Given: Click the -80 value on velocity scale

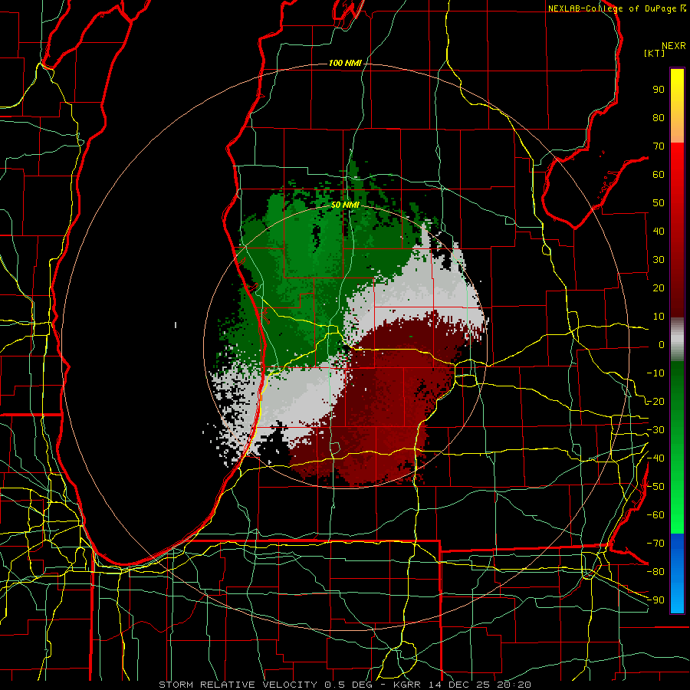Looking at the screenshot, I should [x=655, y=572].
